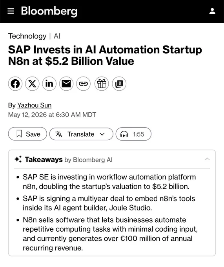This screenshot has width=224, height=267.
Task: Gift this article icon
Action: tap(102, 84)
